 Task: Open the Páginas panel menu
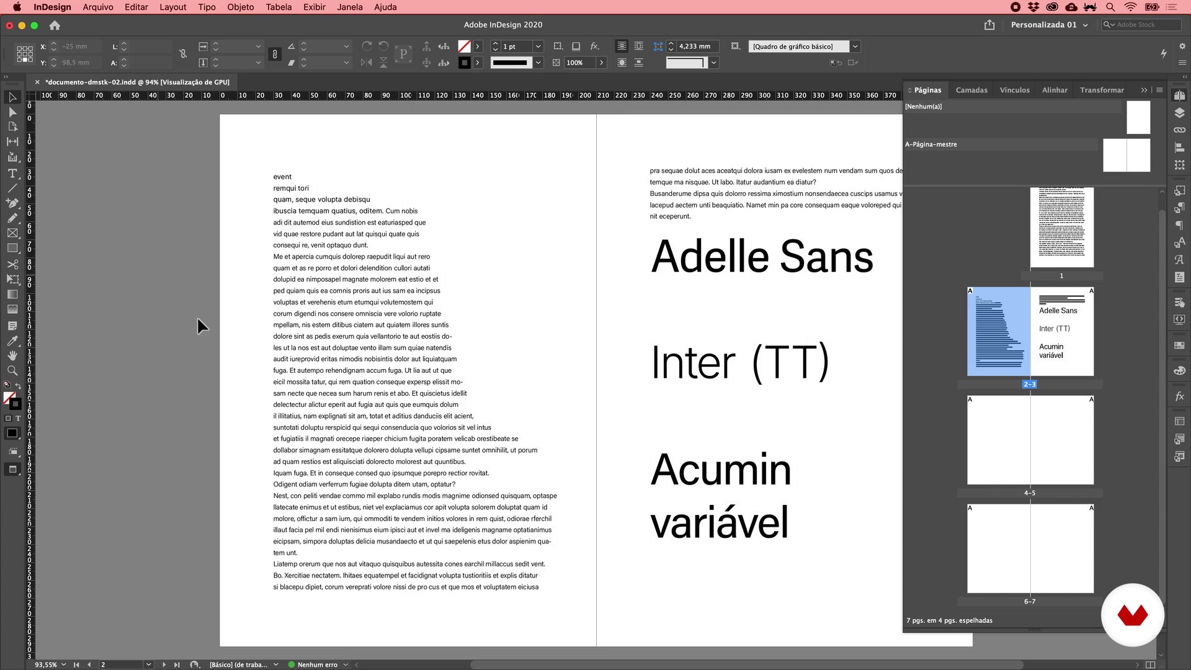point(1159,90)
